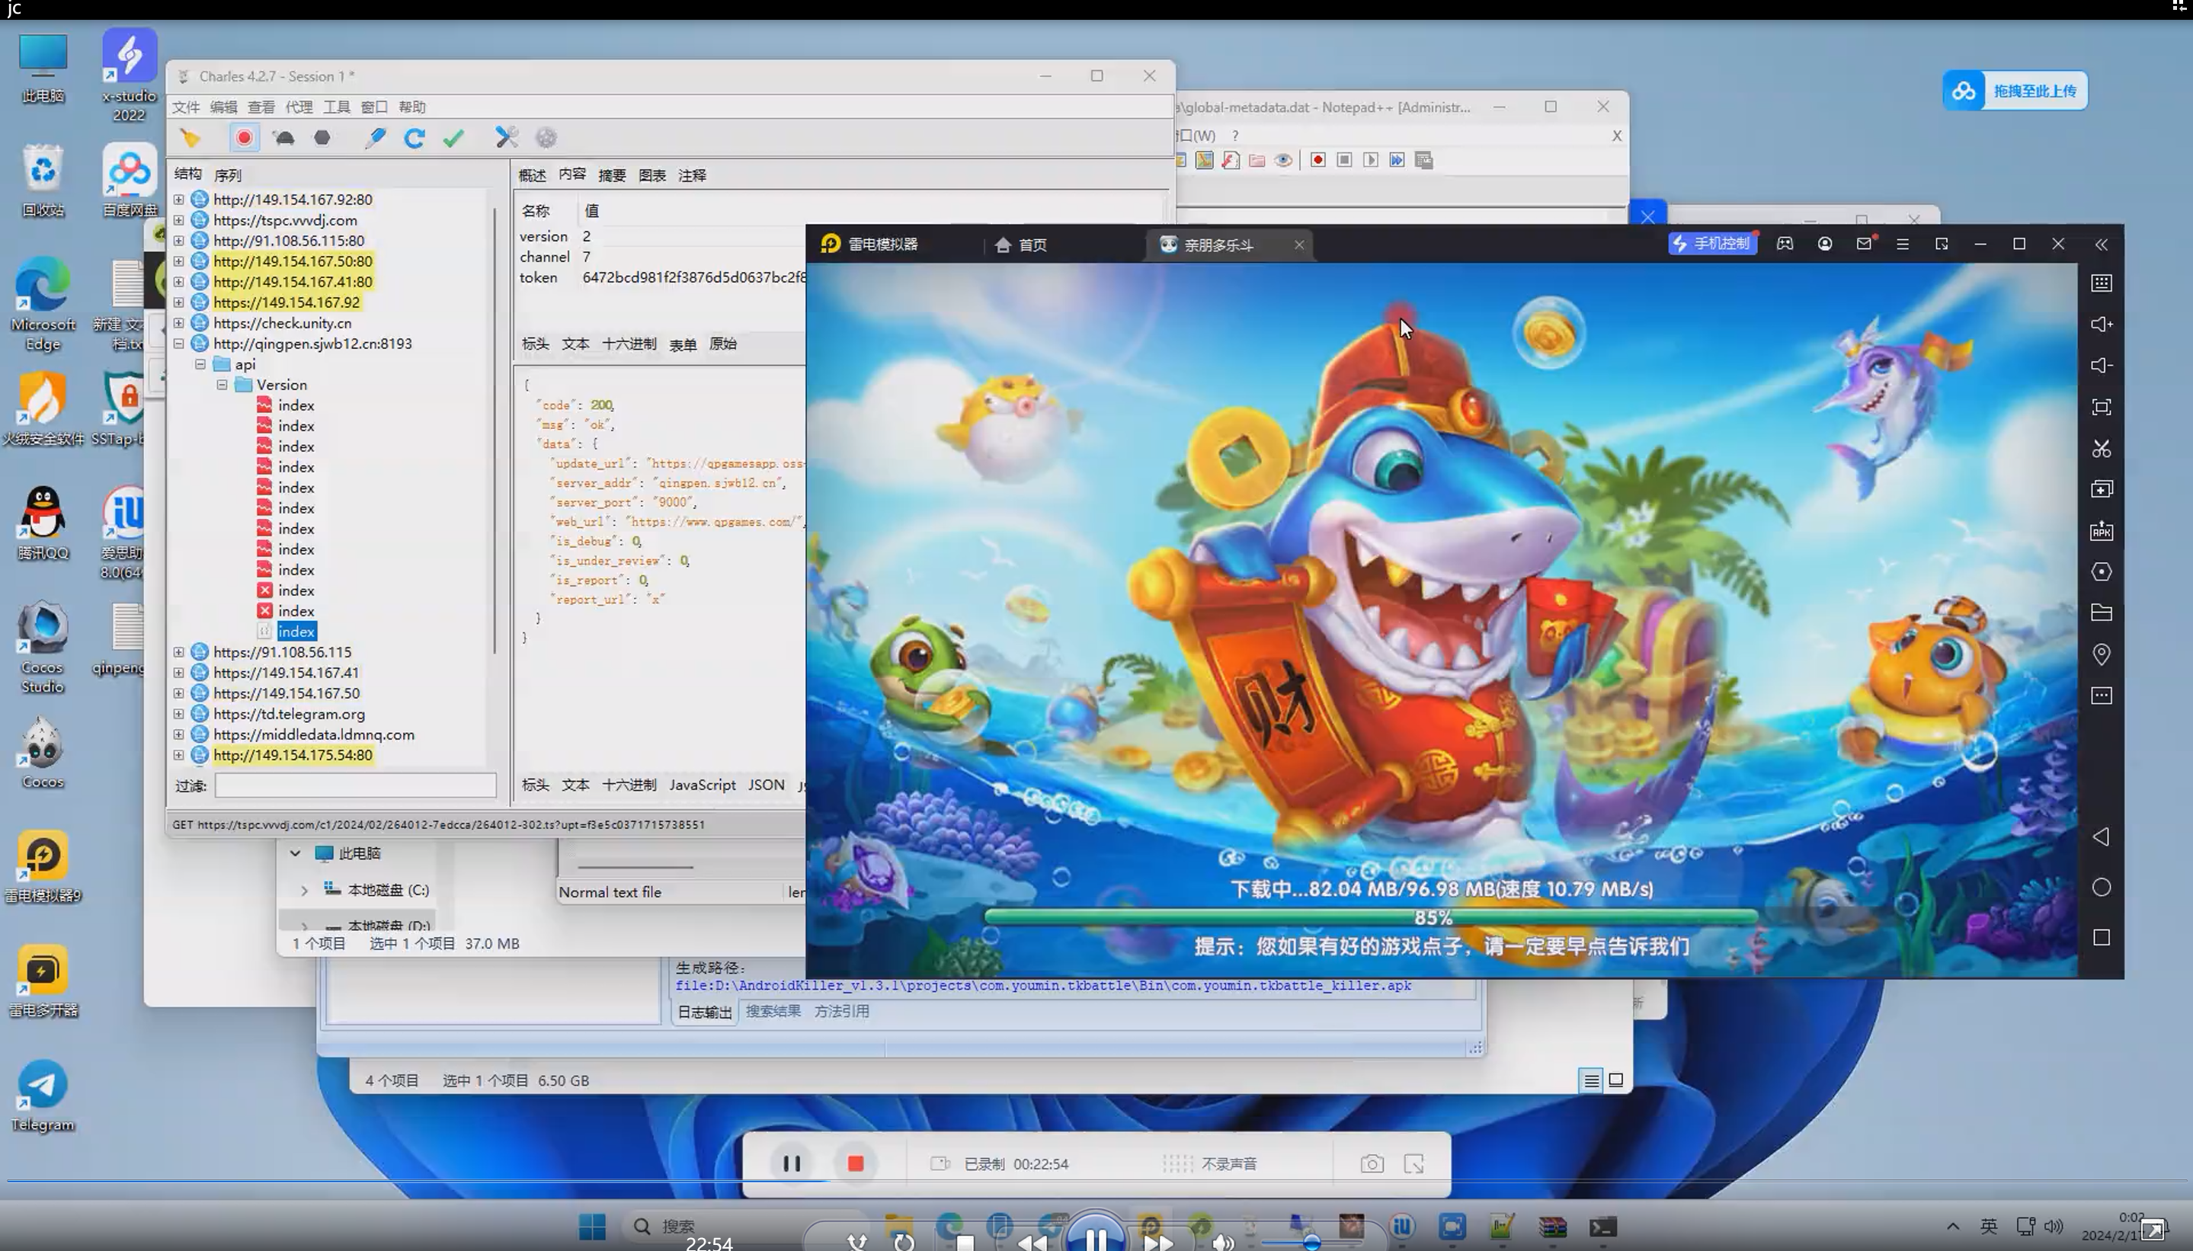Expand the https://td.telegram.org node
The height and width of the screenshot is (1251, 2193).
click(179, 714)
